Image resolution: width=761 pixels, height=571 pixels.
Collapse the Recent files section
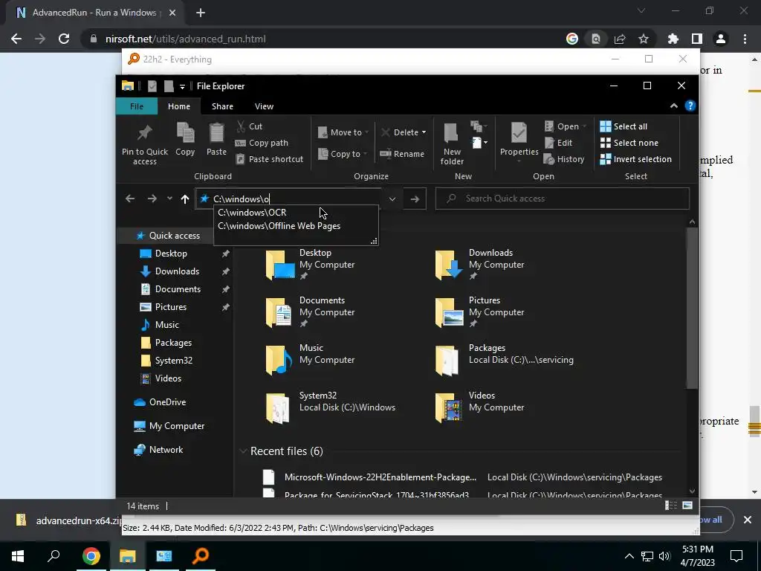pyautogui.click(x=243, y=451)
